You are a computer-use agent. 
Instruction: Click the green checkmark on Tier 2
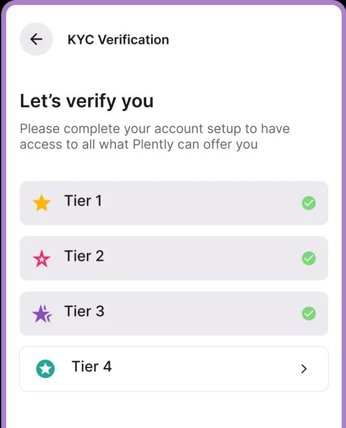[x=308, y=258]
